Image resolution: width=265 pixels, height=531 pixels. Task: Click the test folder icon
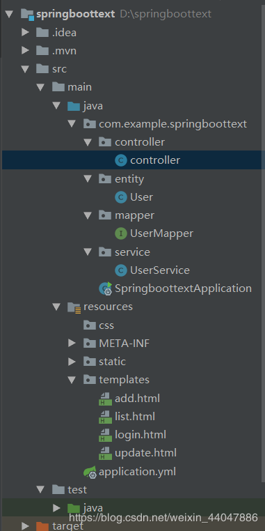pyautogui.click(x=58, y=490)
